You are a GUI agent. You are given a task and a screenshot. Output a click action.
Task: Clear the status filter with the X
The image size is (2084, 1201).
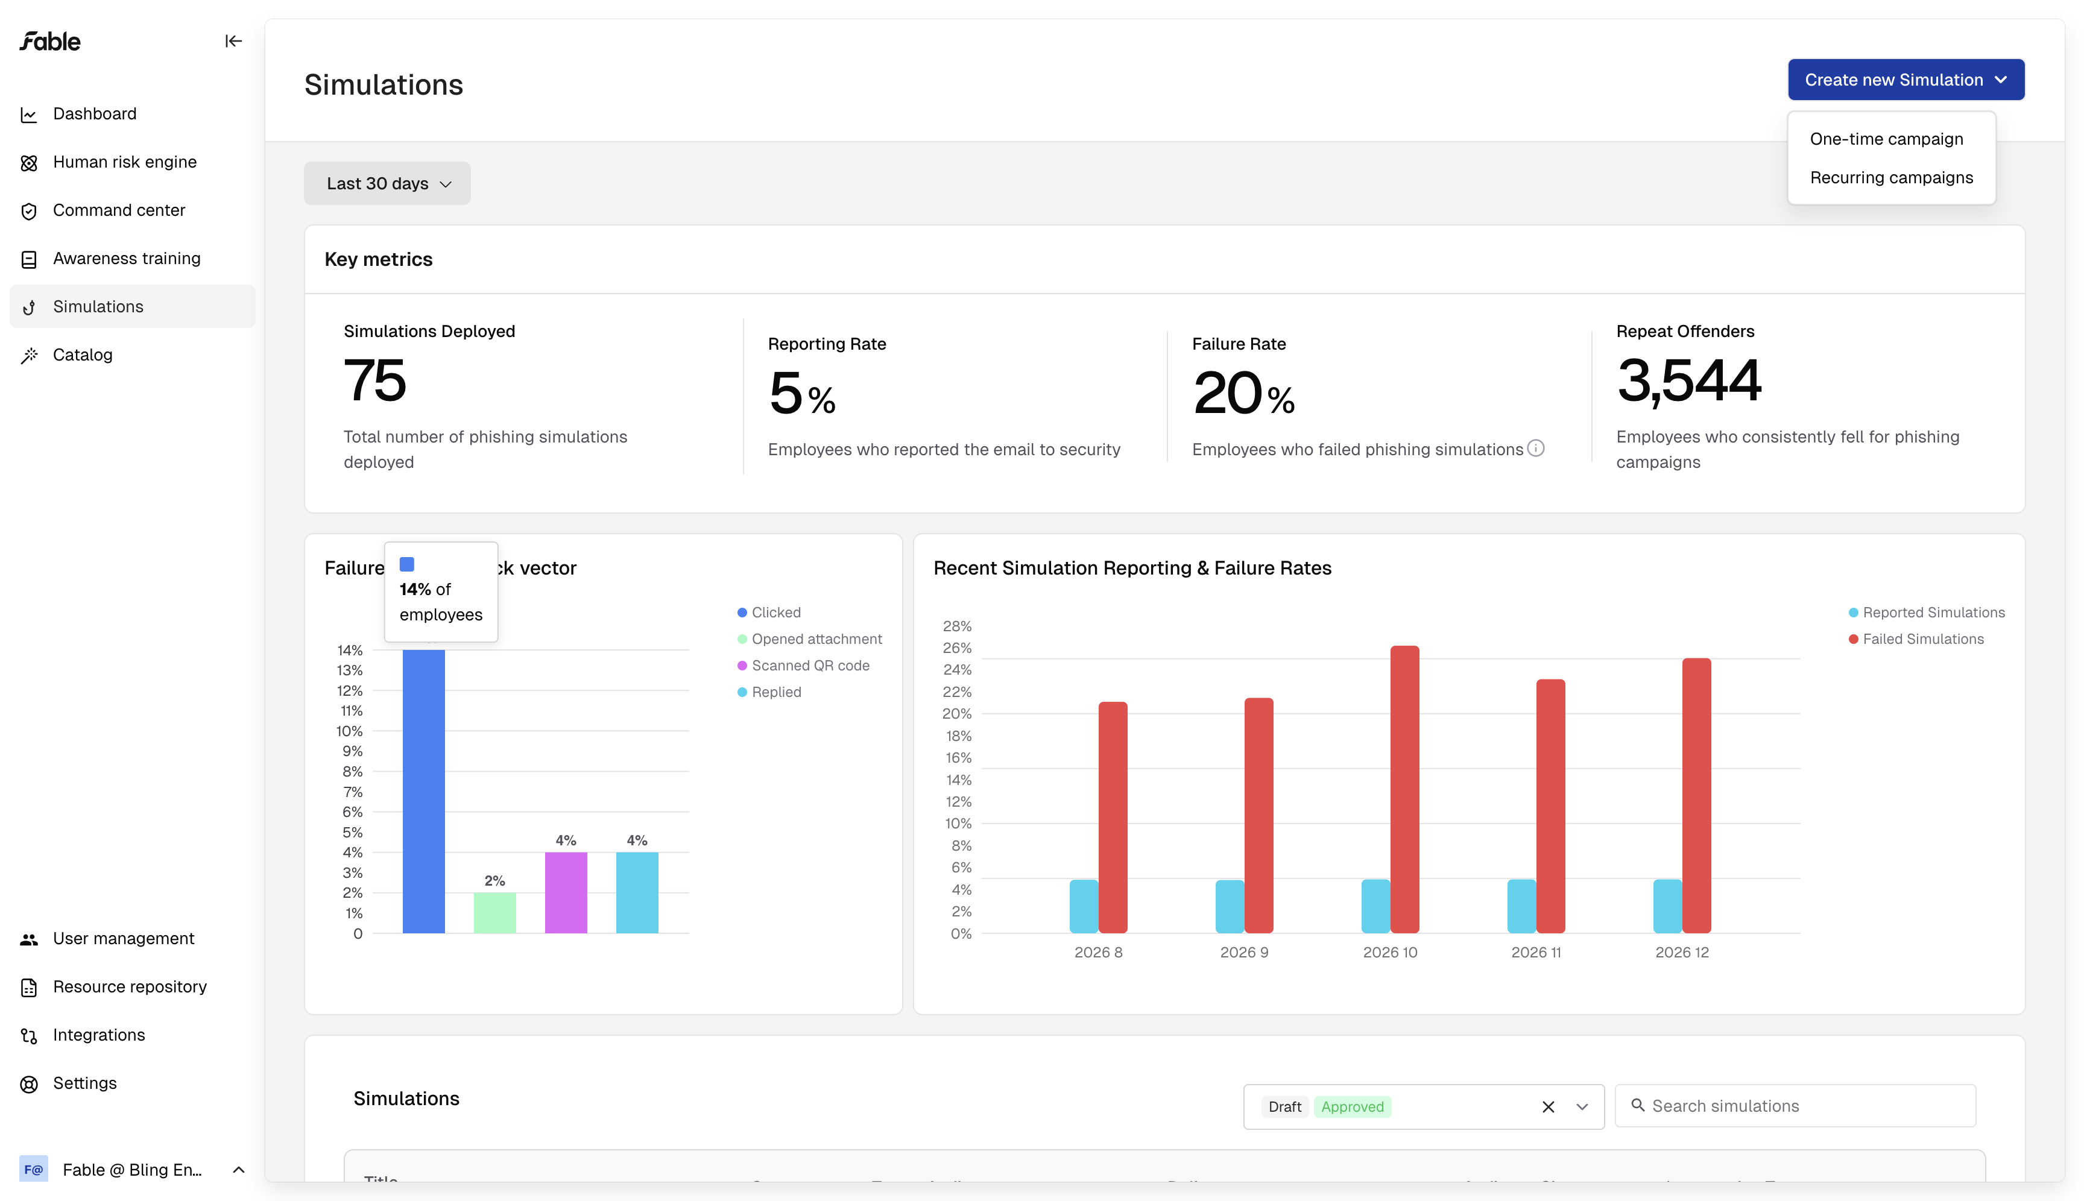tap(1549, 1107)
